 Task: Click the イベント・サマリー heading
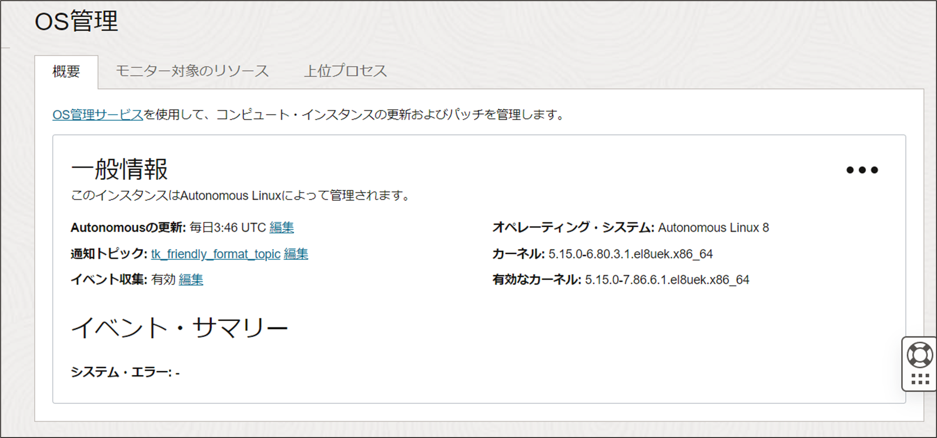pos(179,327)
